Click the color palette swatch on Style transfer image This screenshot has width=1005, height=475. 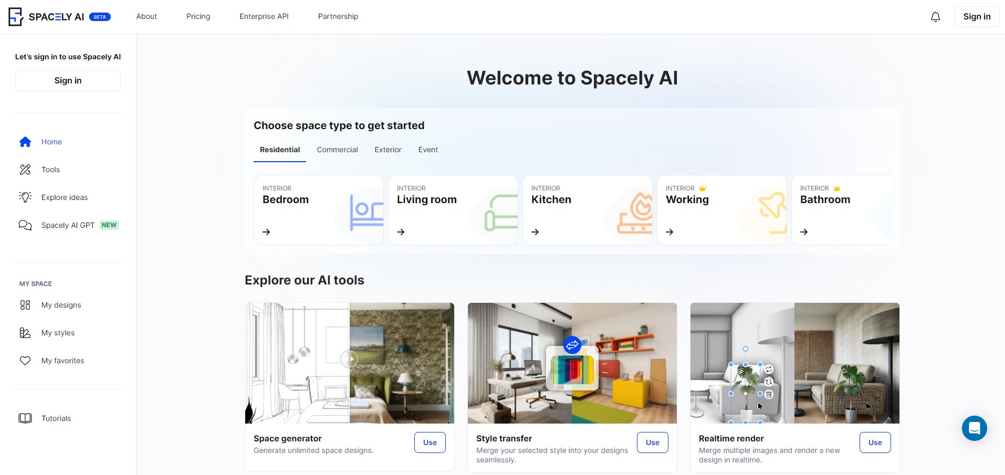[572, 370]
